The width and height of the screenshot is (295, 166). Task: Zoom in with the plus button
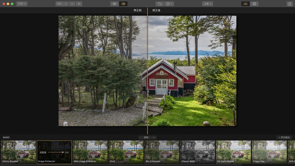click(x=79, y=4)
